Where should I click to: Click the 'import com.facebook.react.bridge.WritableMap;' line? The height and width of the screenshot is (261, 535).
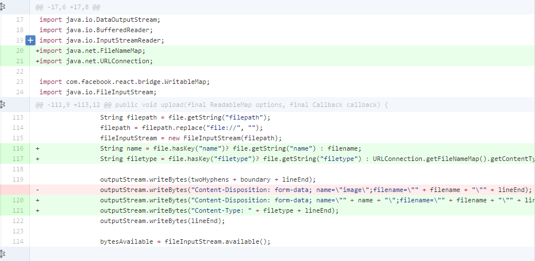click(125, 82)
